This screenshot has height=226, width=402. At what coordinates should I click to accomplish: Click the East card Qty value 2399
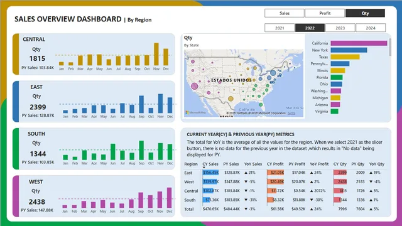pyautogui.click(x=38, y=107)
